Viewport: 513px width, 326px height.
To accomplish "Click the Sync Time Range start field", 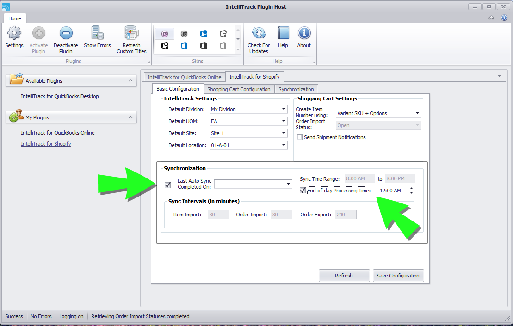I will [x=359, y=178].
